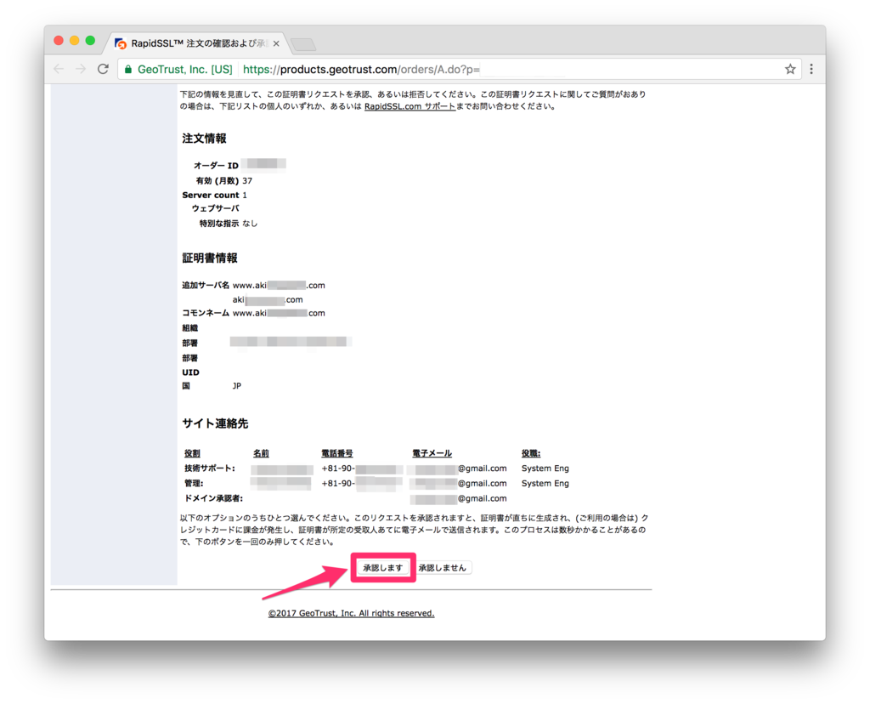
Task: Click the green macOS fullscreen button
Action: (90, 41)
